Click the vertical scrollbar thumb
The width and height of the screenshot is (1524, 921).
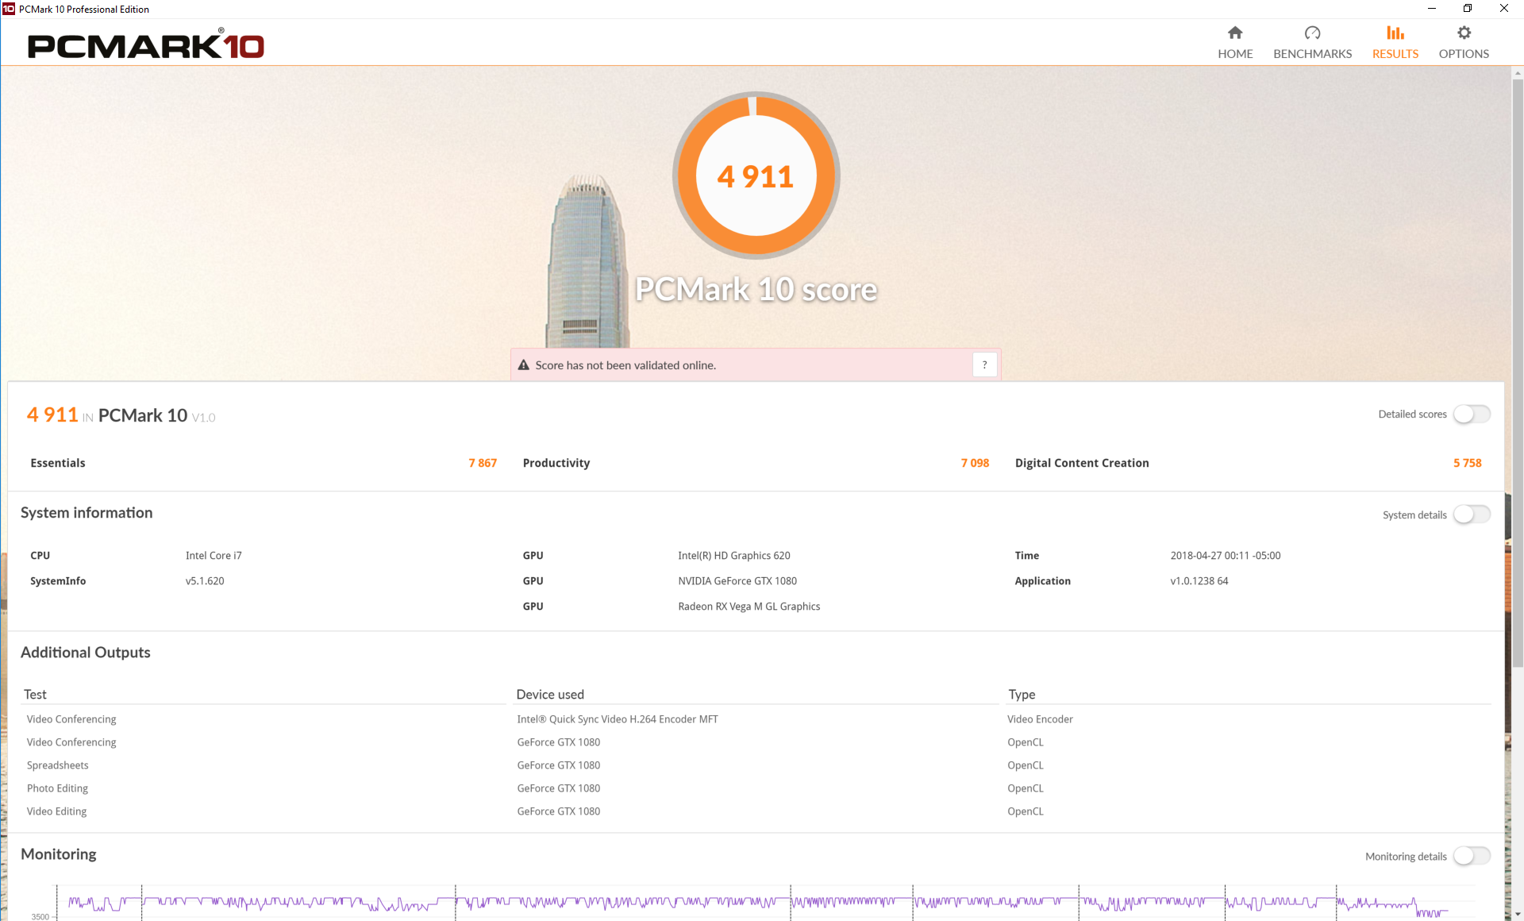(1518, 373)
